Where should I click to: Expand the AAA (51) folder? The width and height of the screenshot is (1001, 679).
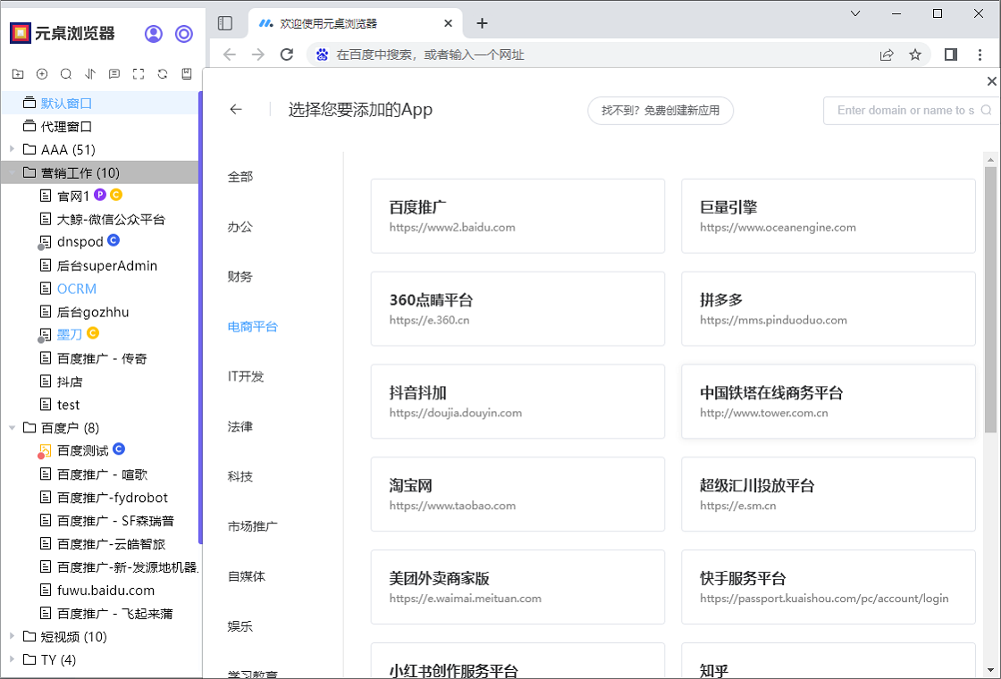point(13,149)
